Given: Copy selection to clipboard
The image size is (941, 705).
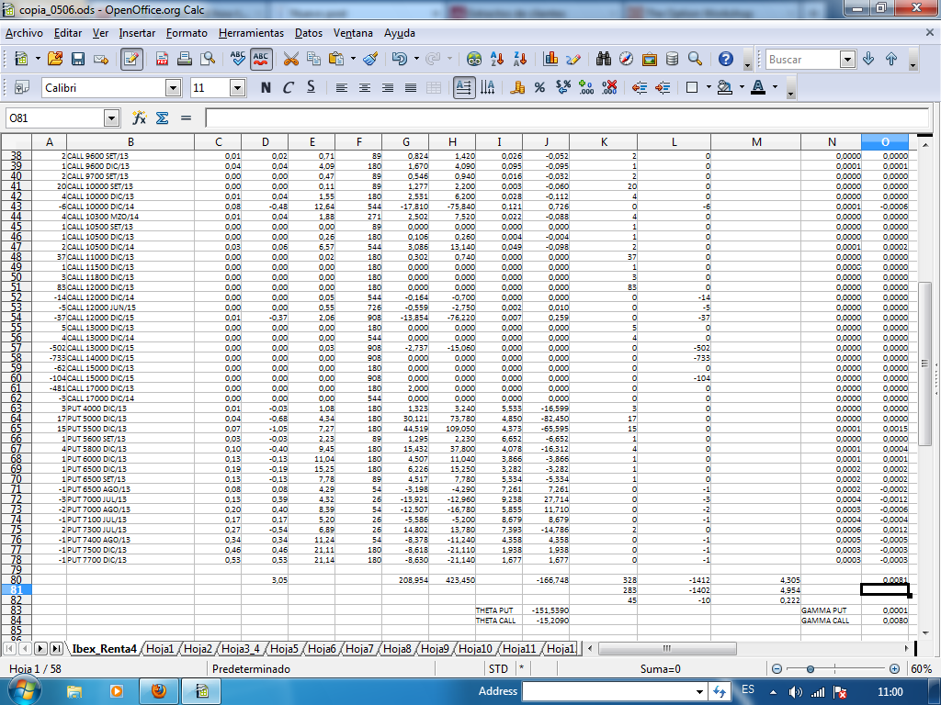Looking at the screenshot, I should tap(313, 59).
